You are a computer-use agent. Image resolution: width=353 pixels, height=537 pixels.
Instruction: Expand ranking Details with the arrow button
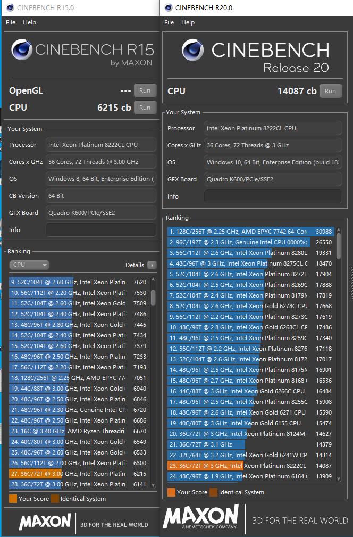coord(152,265)
